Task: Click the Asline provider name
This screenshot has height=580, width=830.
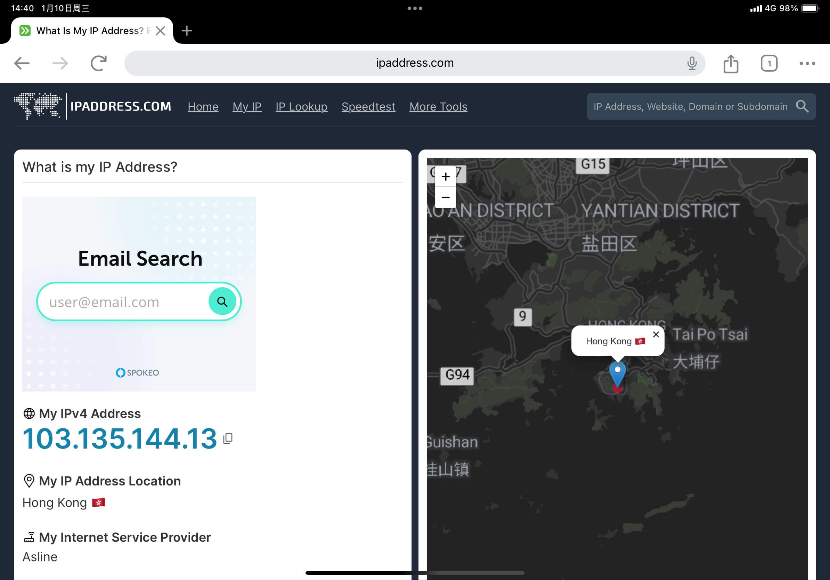Action: (40, 556)
